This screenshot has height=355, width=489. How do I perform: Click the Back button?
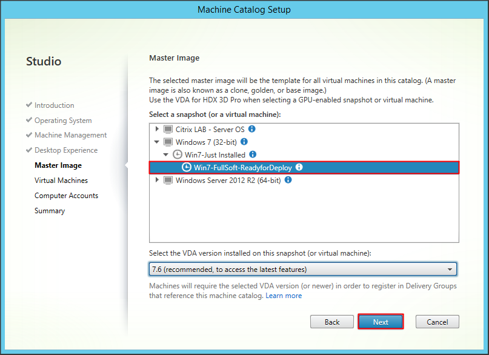coord(331,322)
